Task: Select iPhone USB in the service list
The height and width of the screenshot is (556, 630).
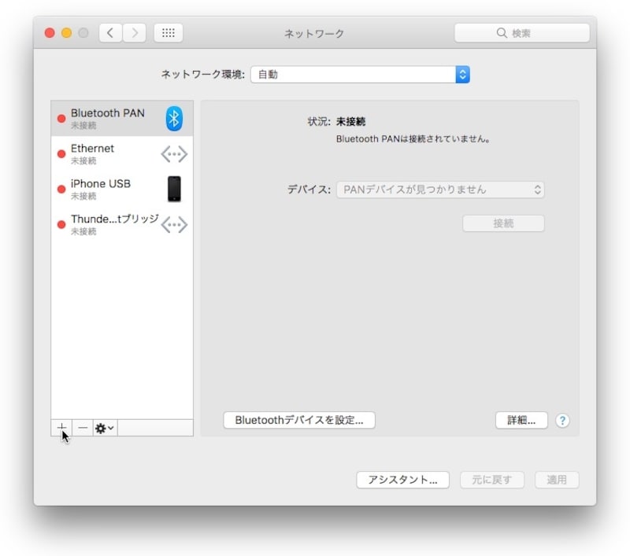Action: (x=122, y=189)
